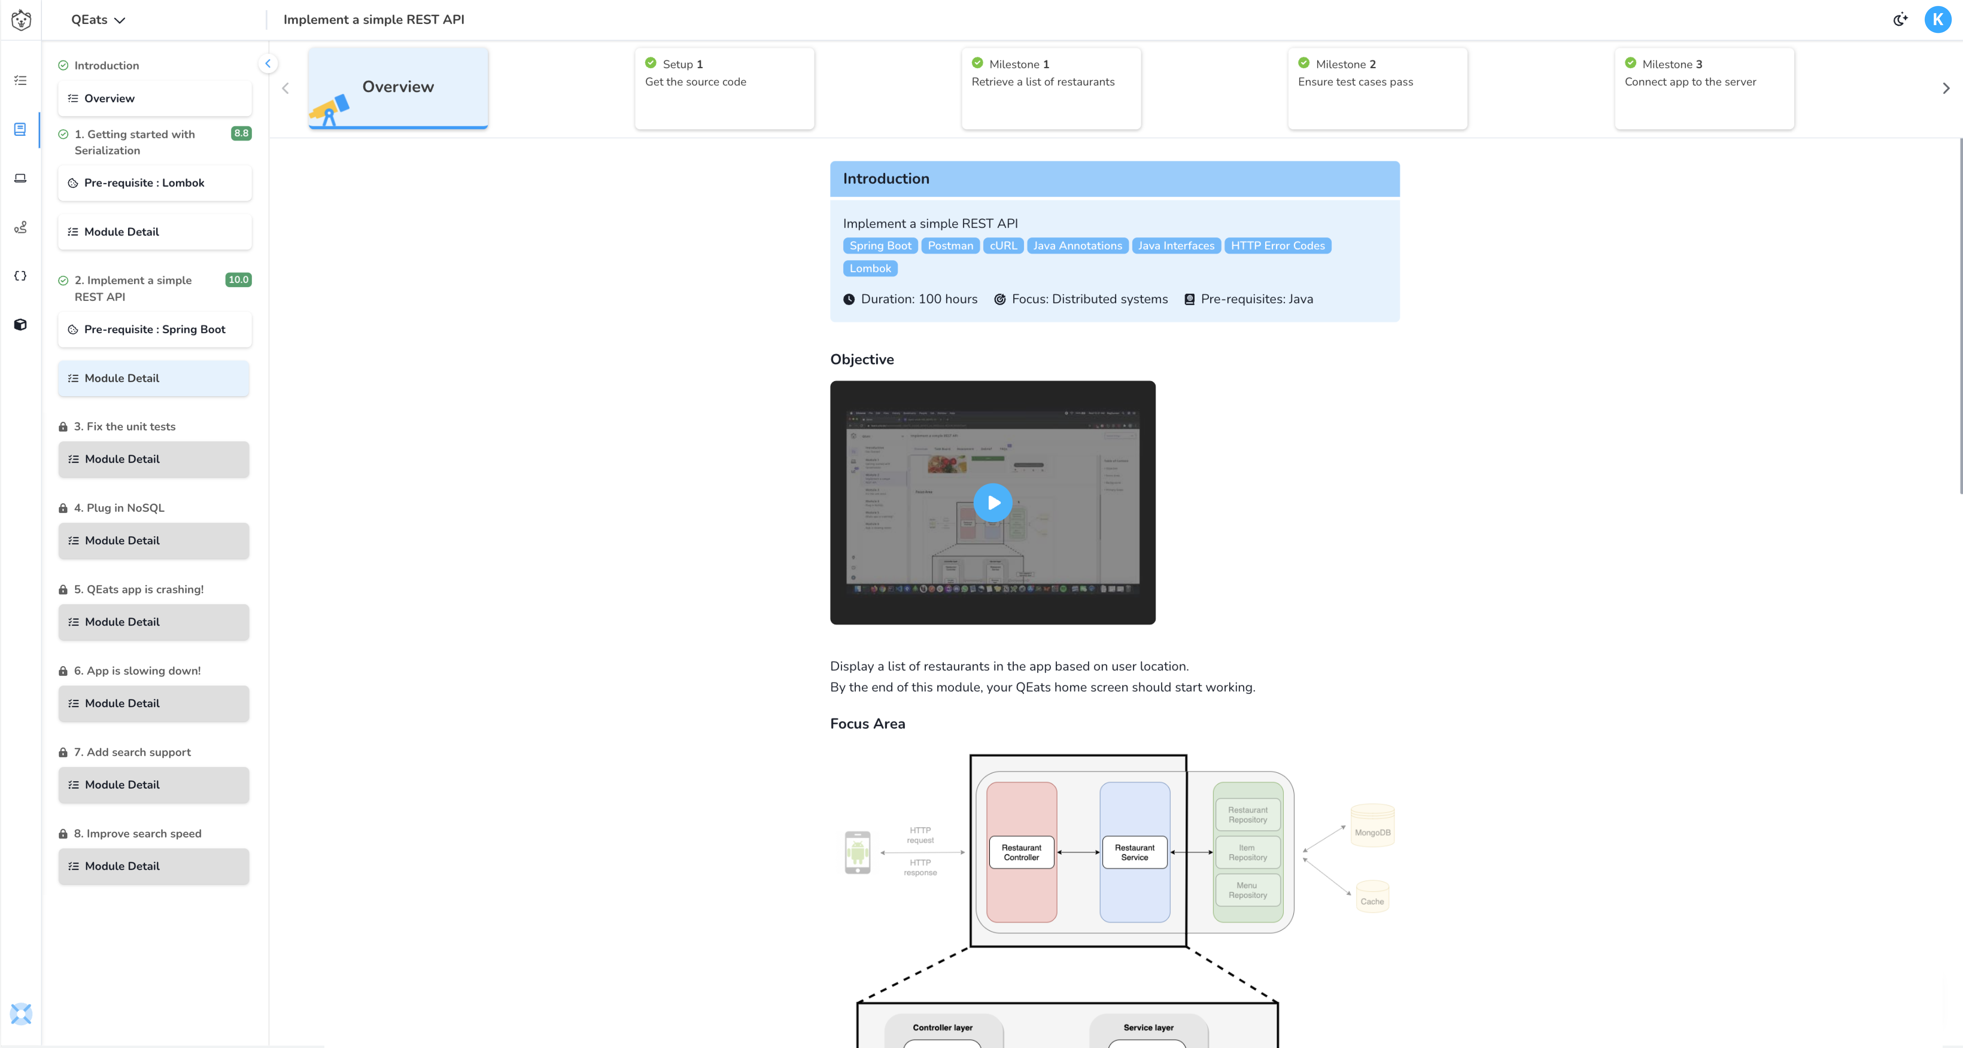Open Module Detail under Improve search speed
Screen dimensions: 1963x1048
[x=153, y=867]
